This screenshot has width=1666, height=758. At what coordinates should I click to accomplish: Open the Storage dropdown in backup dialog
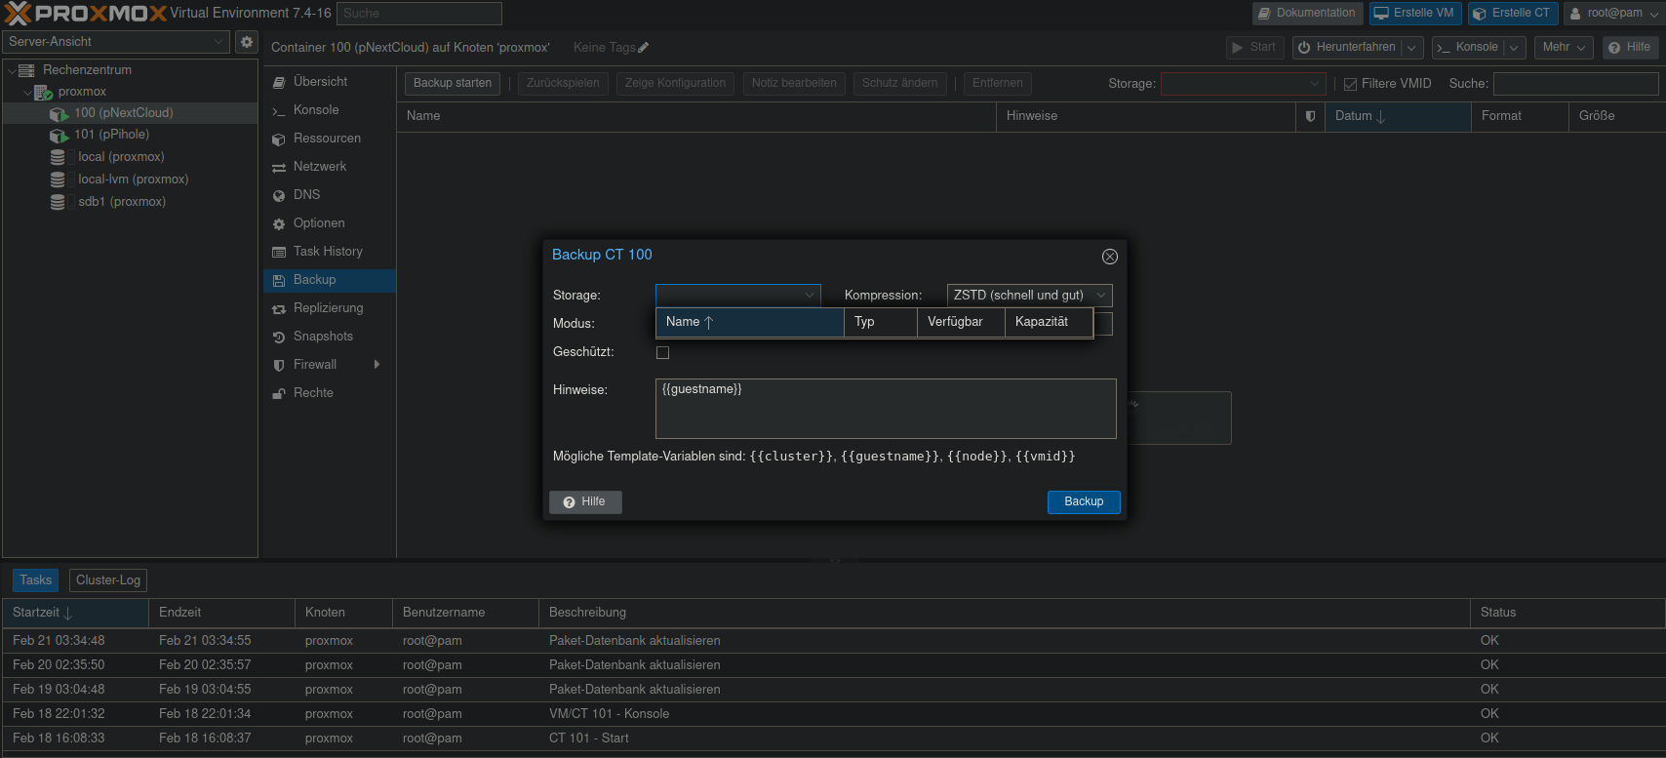point(810,296)
